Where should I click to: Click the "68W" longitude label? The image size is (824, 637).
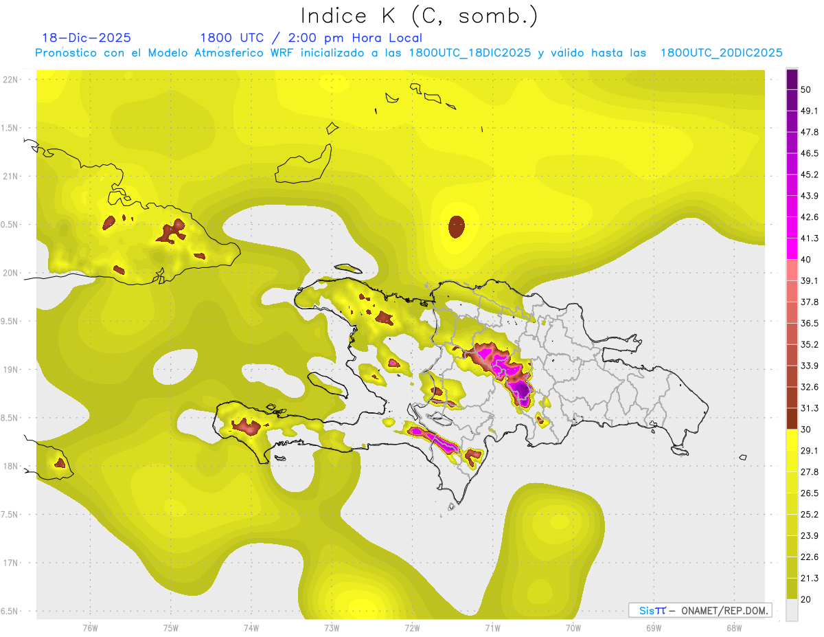tap(734, 628)
